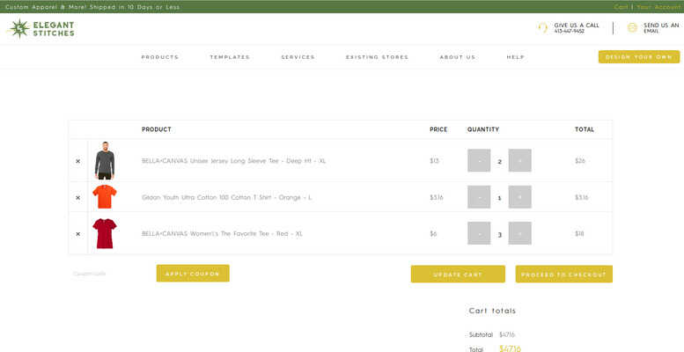684x352 pixels.
Task: Open the Services menu
Action: click(x=298, y=57)
